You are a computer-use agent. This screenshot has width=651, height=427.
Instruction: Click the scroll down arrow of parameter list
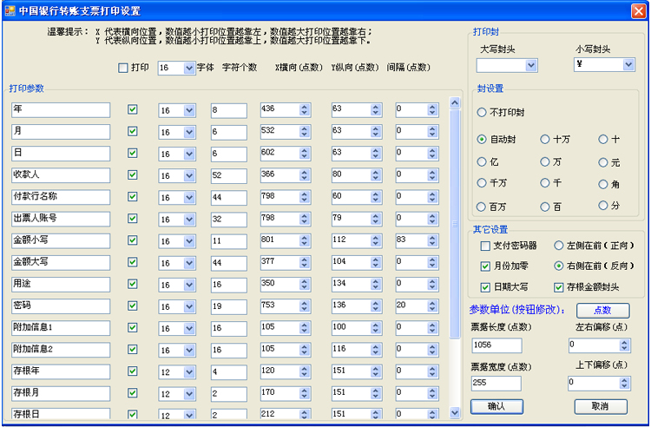point(455,412)
